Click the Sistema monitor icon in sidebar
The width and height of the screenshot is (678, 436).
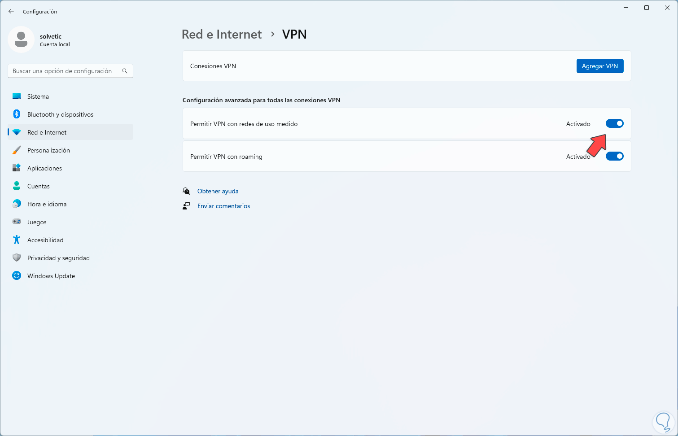[x=17, y=96]
